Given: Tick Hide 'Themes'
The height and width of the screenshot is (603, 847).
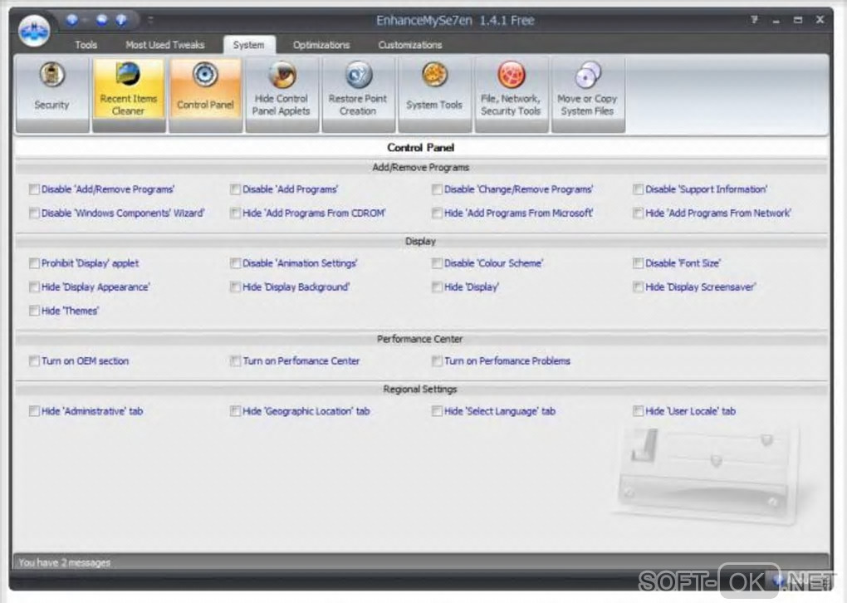Looking at the screenshot, I should 34,311.
